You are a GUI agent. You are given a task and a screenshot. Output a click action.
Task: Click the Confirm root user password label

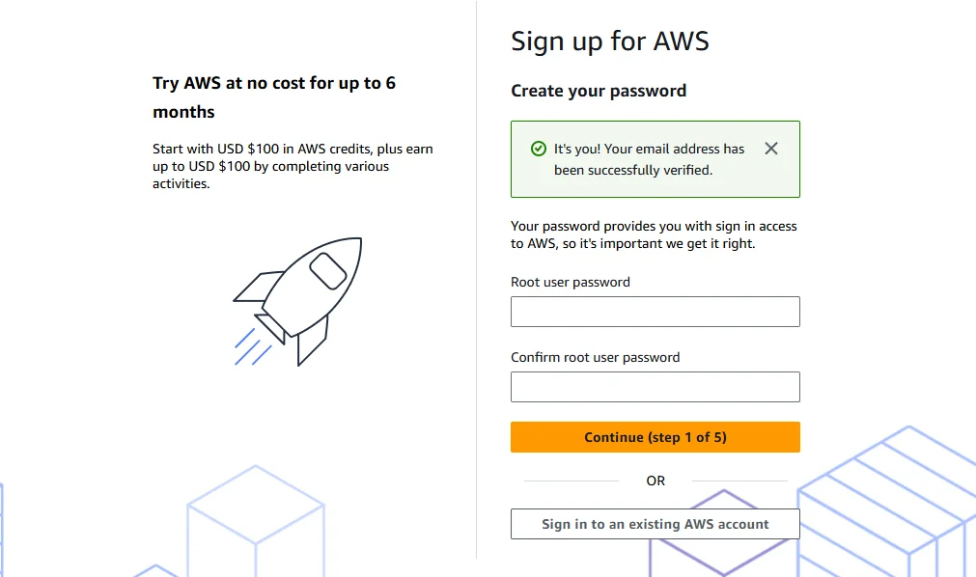click(x=595, y=357)
